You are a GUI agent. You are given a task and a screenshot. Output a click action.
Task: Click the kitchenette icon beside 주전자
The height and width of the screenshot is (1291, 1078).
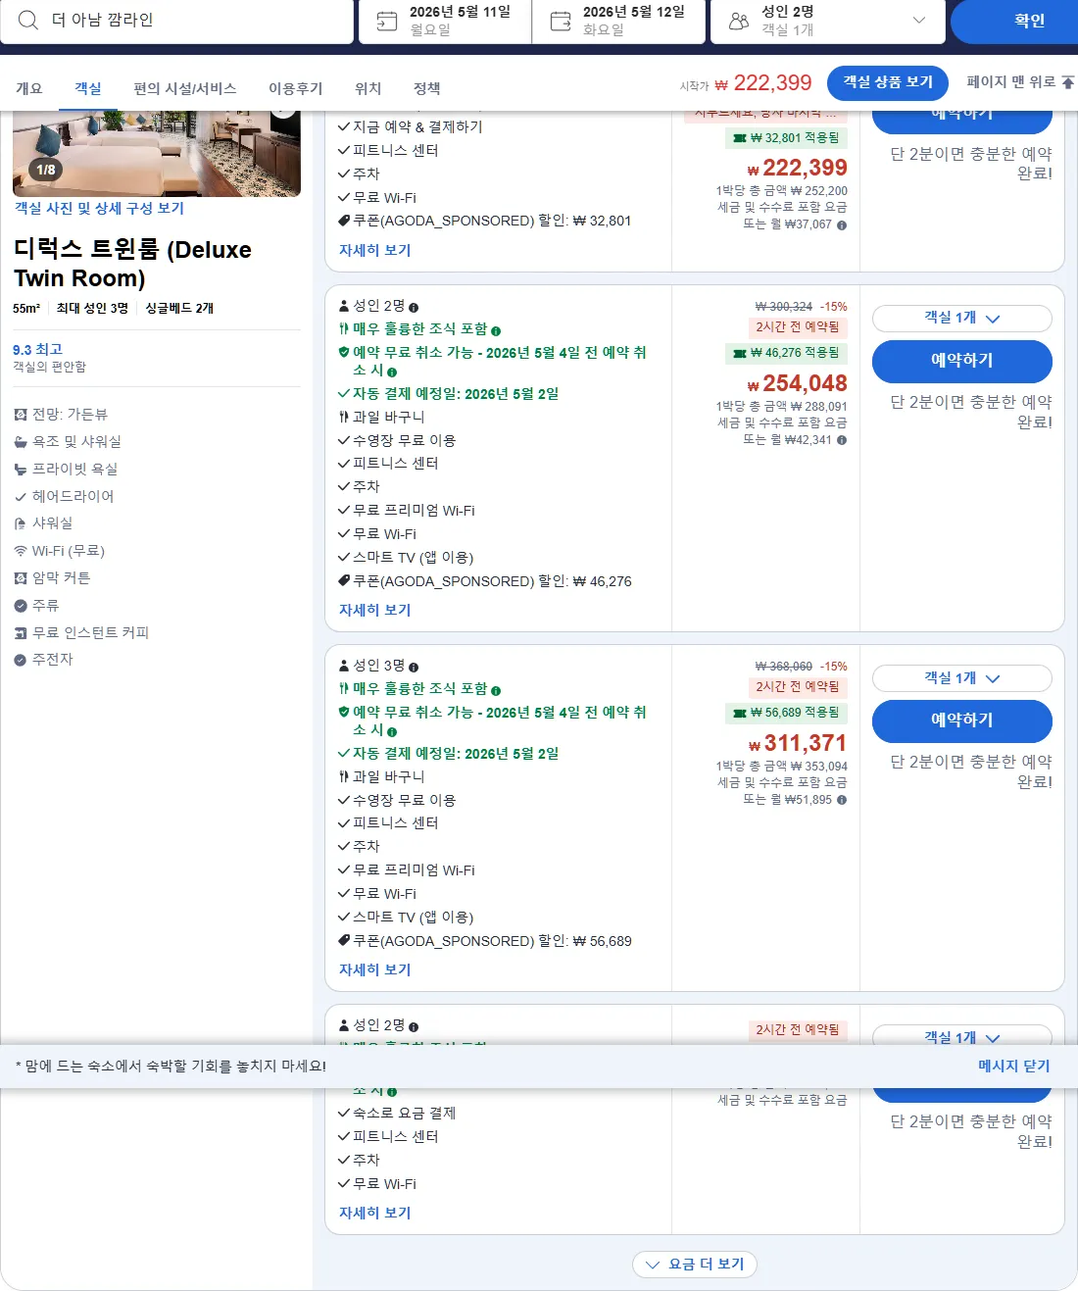(x=21, y=660)
